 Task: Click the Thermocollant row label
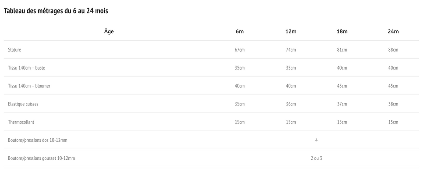point(21,122)
